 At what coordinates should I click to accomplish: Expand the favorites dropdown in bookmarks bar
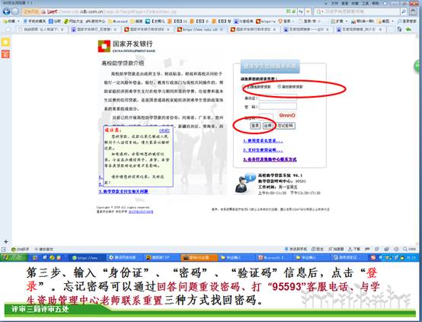pos(18,21)
